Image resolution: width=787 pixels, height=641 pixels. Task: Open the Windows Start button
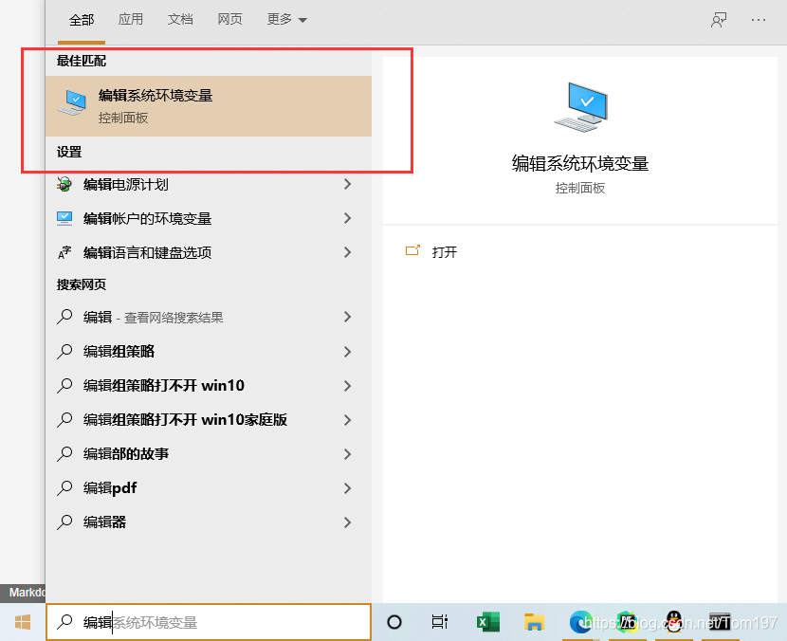tap(23, 622)
